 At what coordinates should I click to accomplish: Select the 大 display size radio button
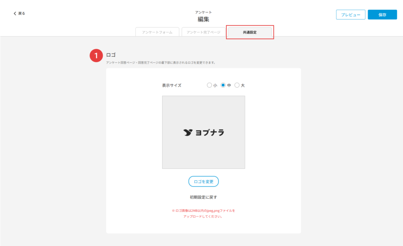pos(237,85)
